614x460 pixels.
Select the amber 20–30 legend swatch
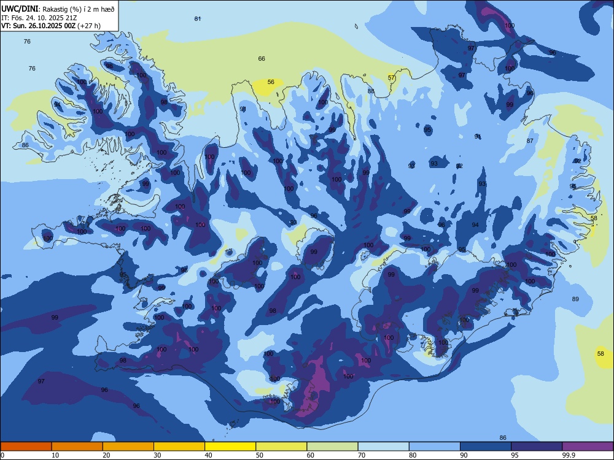(x=128, y=447)
